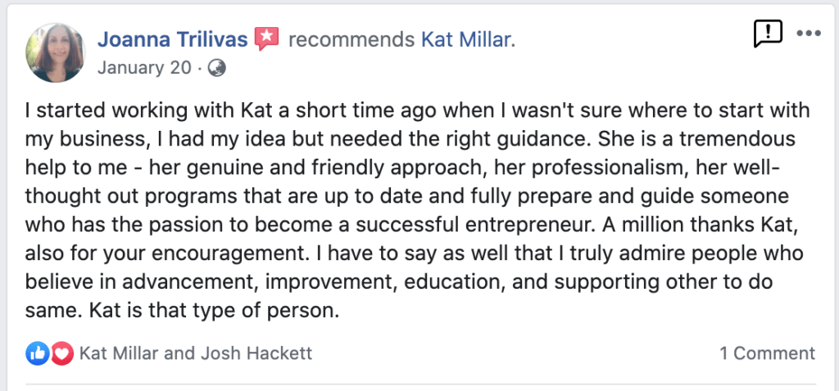This screenshot has width=839, height=391.
Task: Click Joanna Trilivas's profile picture
Action: [x=56, y=52]
